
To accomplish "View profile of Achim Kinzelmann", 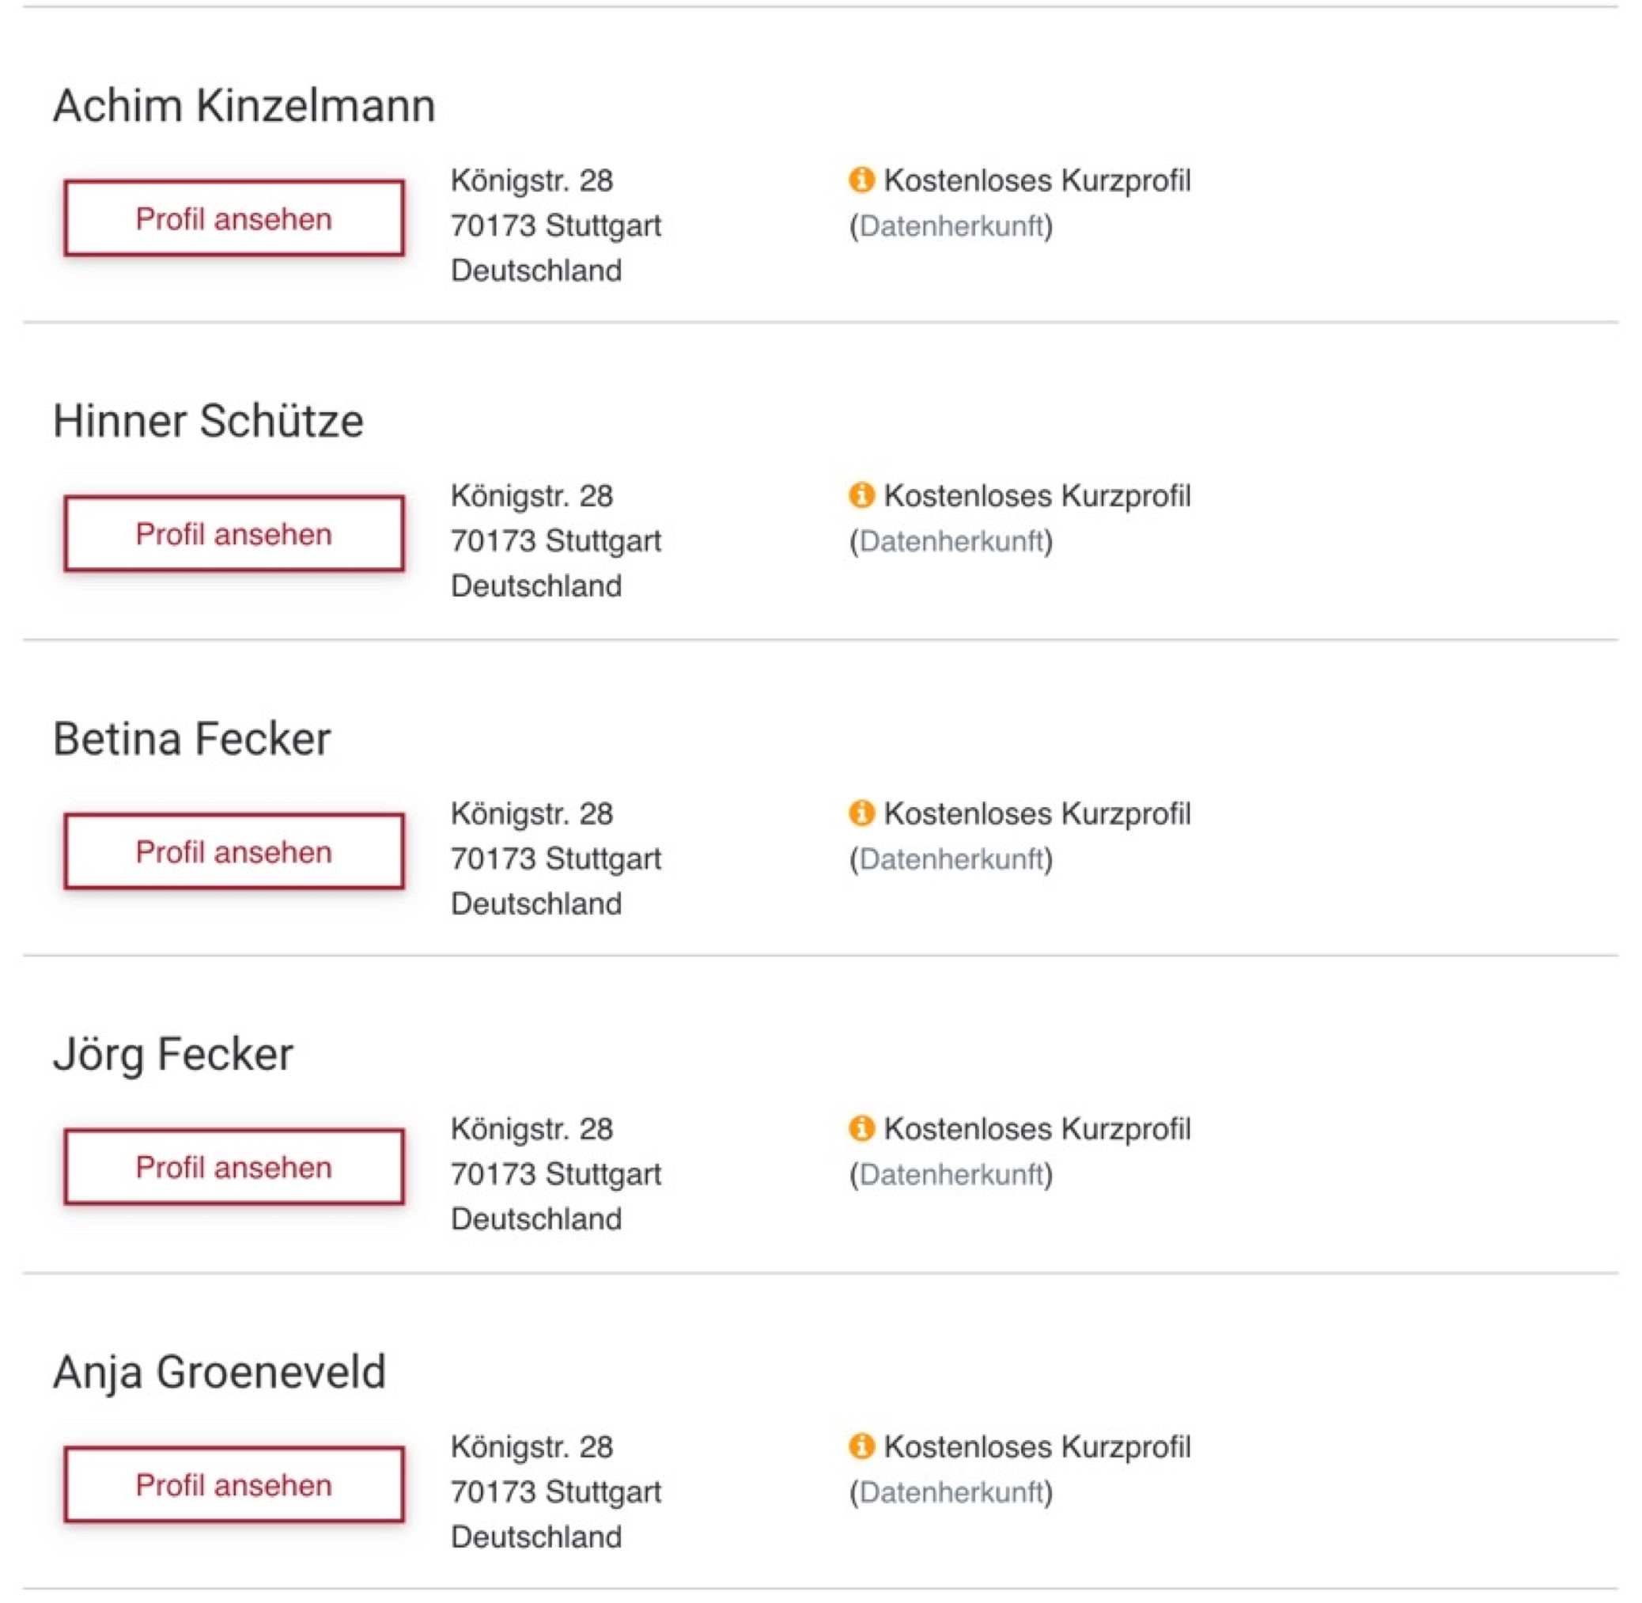I will [x=234, y=218].
